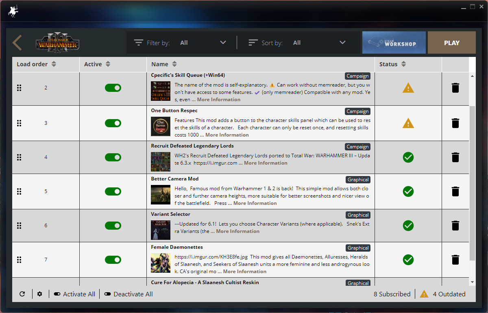Toggle Recruit Defeated Legendary Lords active switch
Image resolution: width=488 pixels, height=313 pixels.
click(113, 157)
